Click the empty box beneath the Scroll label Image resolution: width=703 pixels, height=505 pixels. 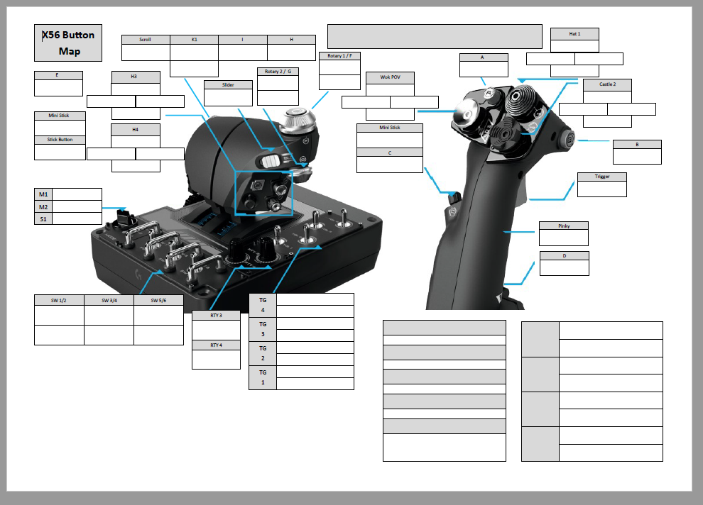tap(146, 52)
